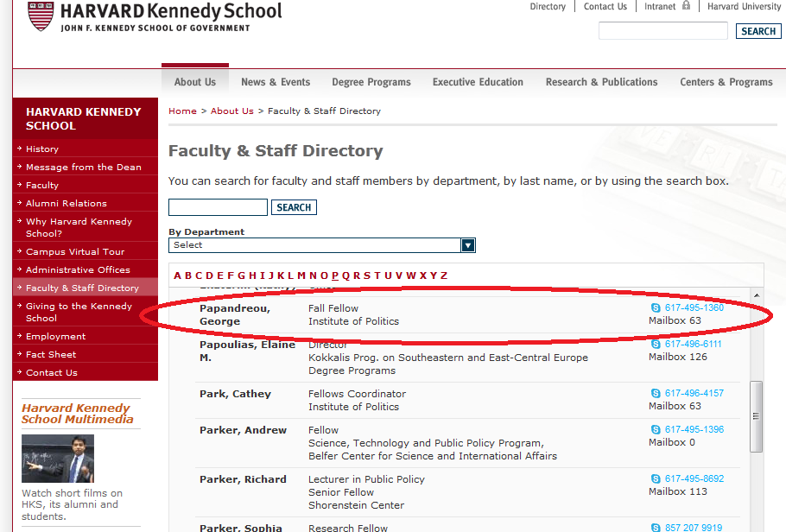This screenshot has width=786, height=532.
Task: Open Why Harvard Kennedy School? link
Action: 79,227
